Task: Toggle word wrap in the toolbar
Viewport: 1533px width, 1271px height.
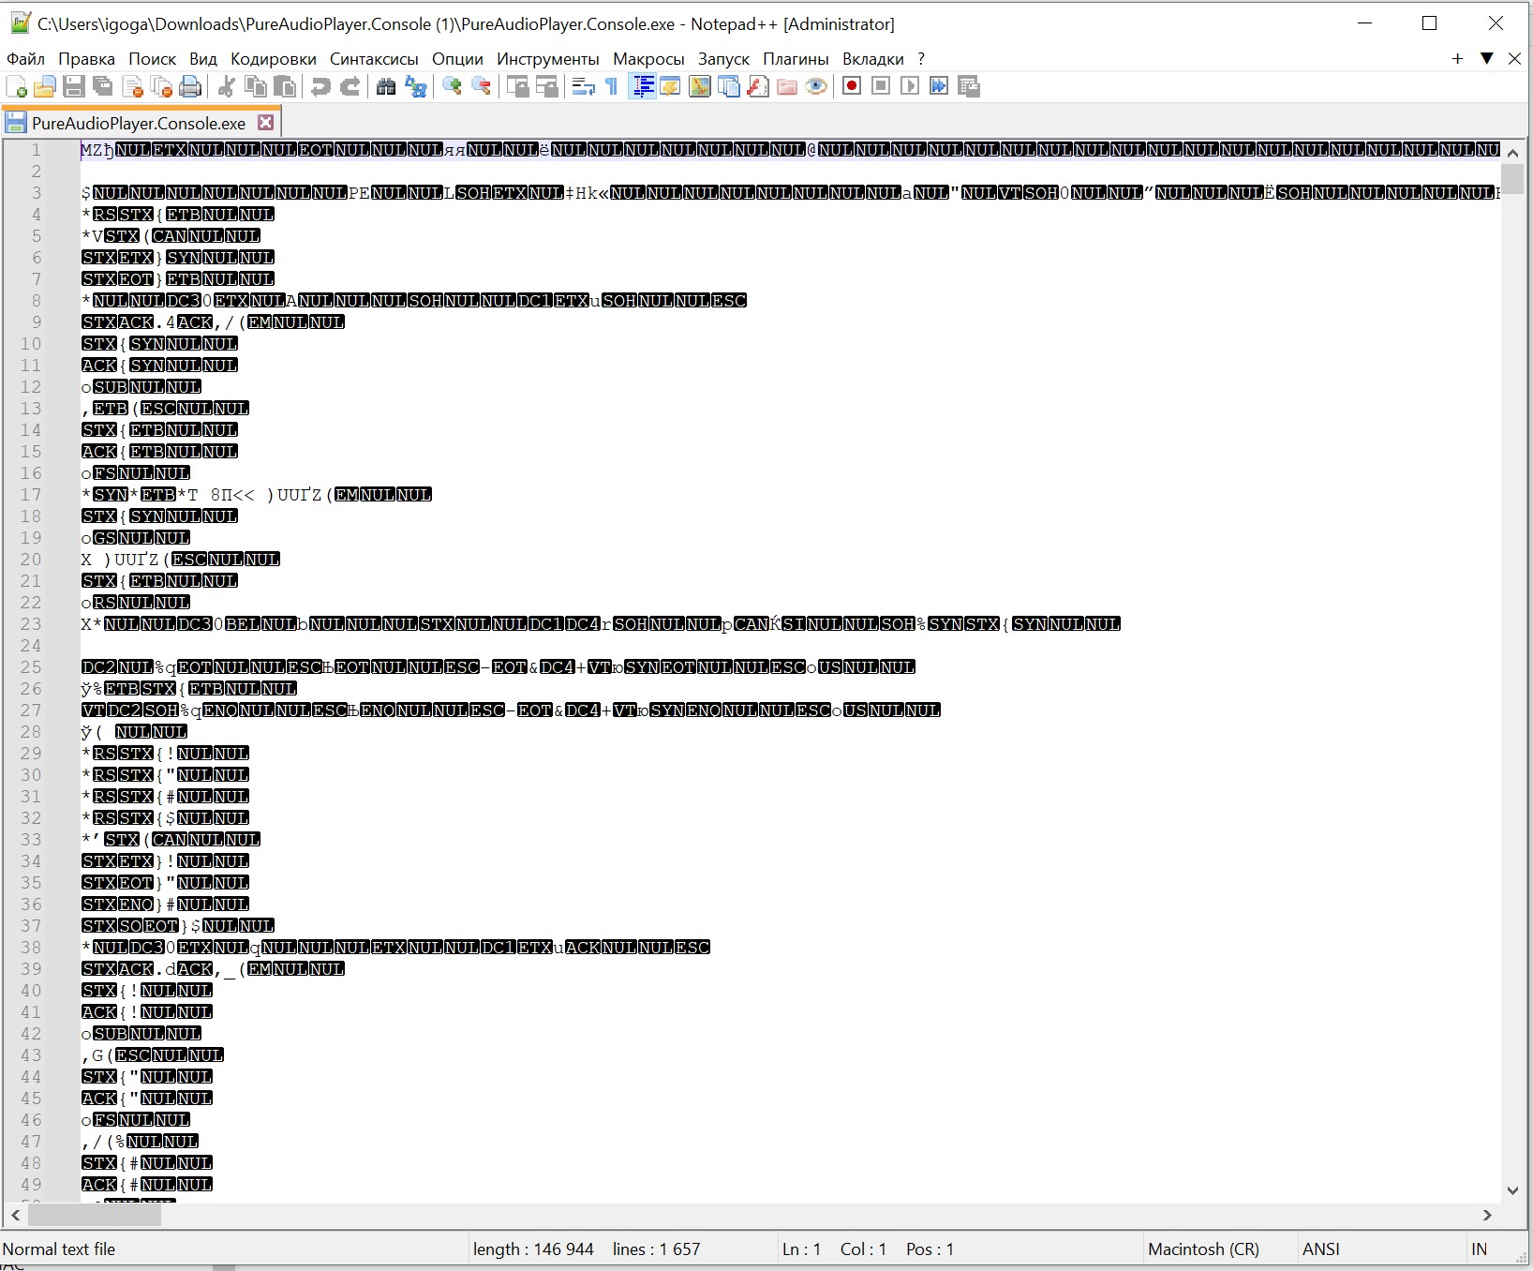Action: (583, 87)
